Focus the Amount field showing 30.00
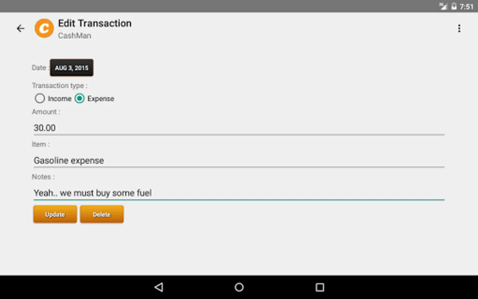The height and width of the screenshot is (299, 478). click(239, 128)
